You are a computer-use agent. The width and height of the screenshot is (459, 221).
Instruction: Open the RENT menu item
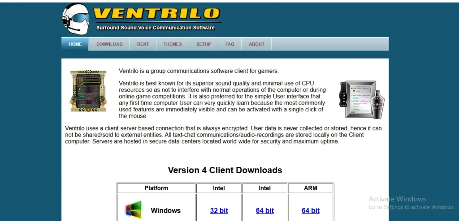coord(143,44)
